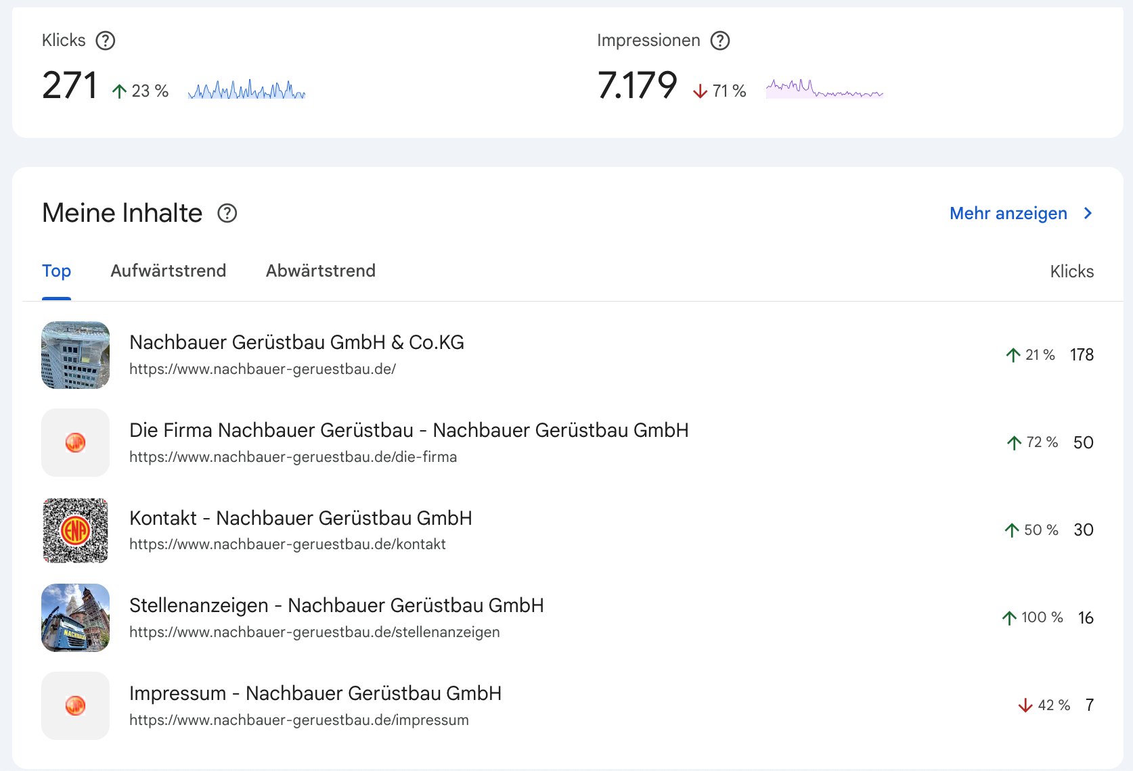1133x771 pixels.
Task: Open the Kontakt - Nachbauer Gerüstbau GmbH entry
Action: click(x=301, y=519)
